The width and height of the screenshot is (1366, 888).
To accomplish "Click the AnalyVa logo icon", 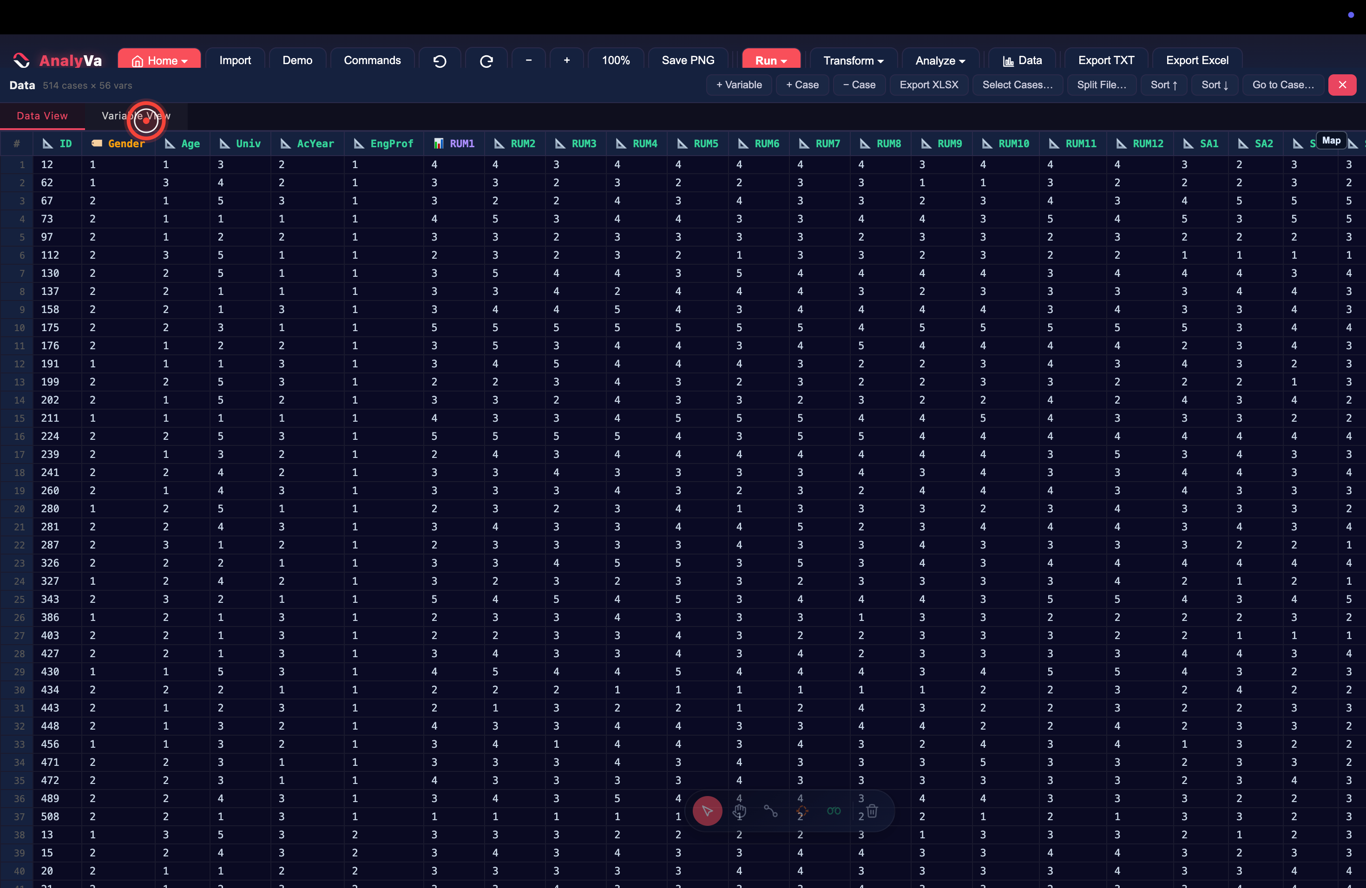I will coord(21,60).
